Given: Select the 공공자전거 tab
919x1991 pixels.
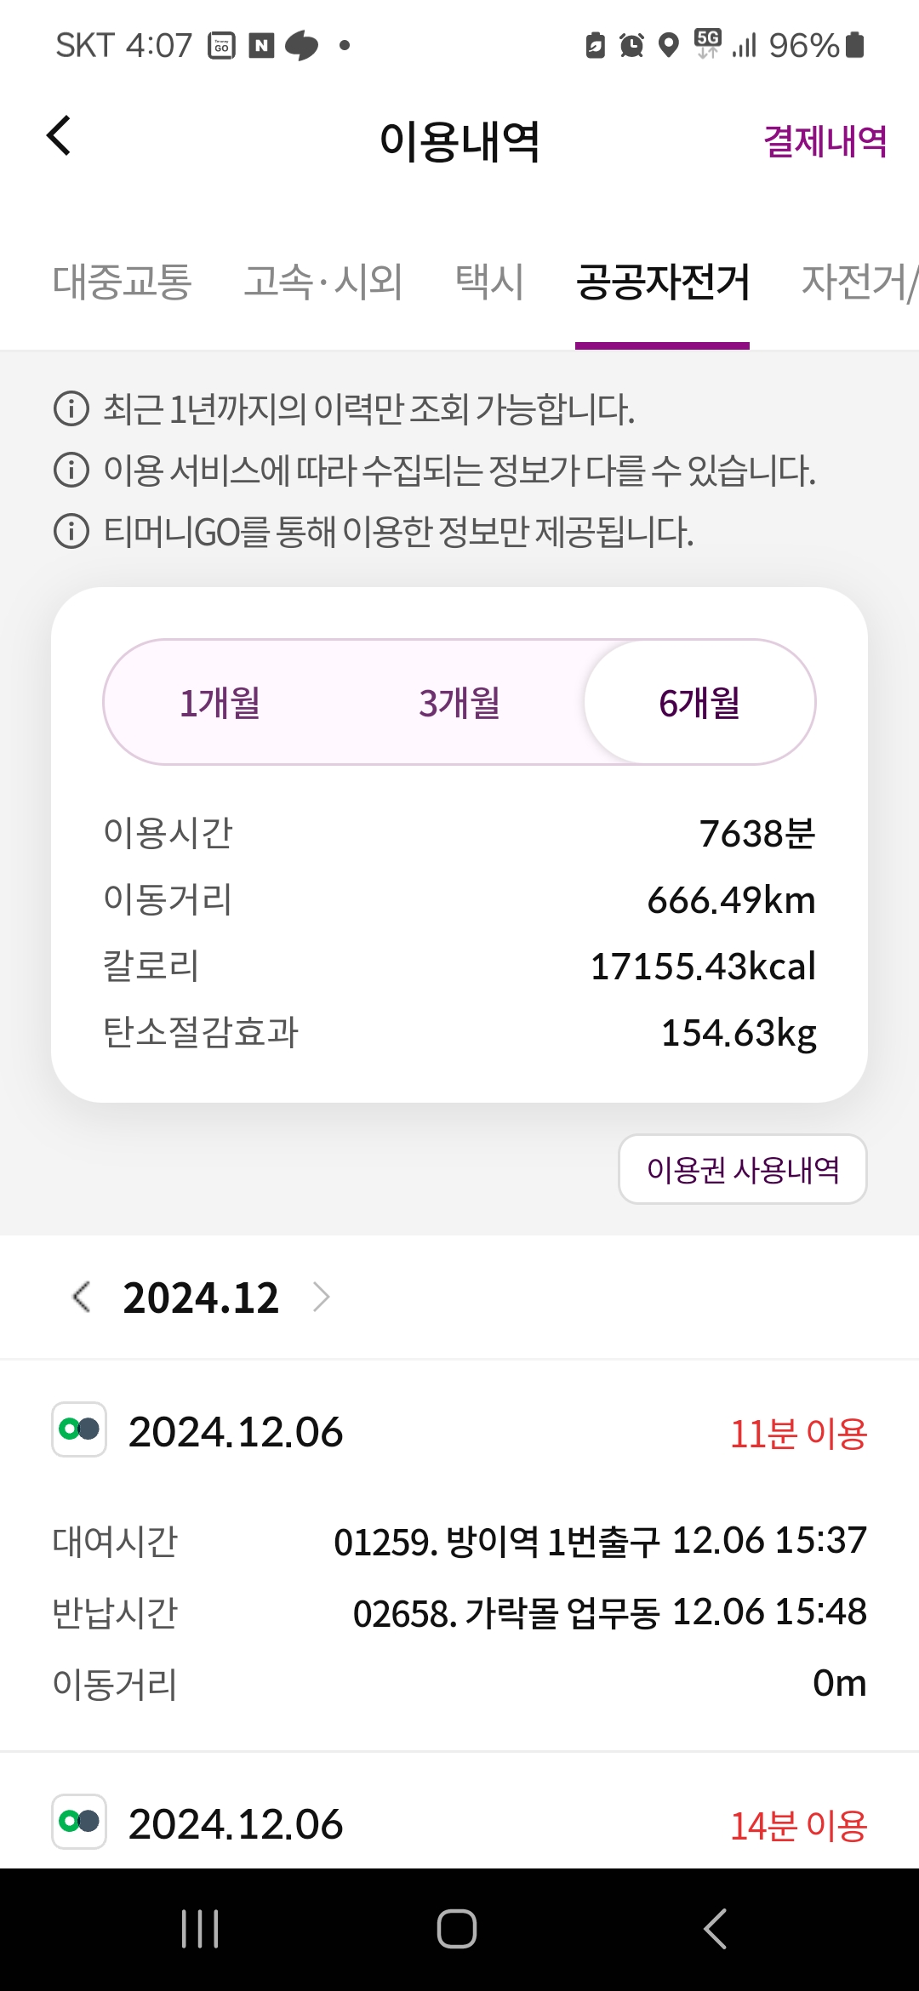Looking at the screenshot, I should pos(662,282).
